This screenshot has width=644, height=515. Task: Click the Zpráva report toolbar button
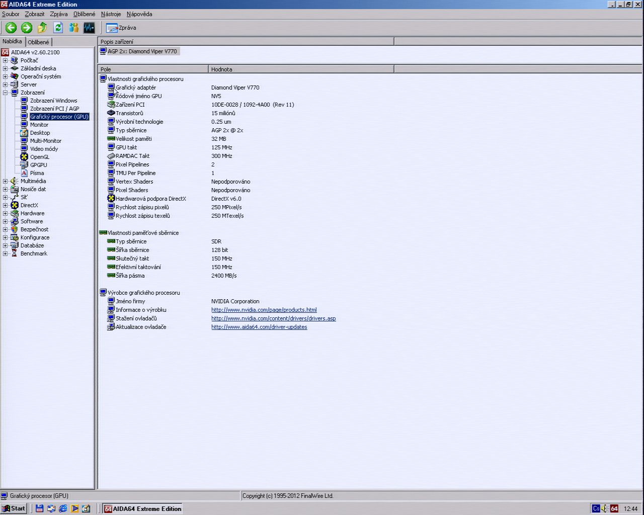coord(121,28)
